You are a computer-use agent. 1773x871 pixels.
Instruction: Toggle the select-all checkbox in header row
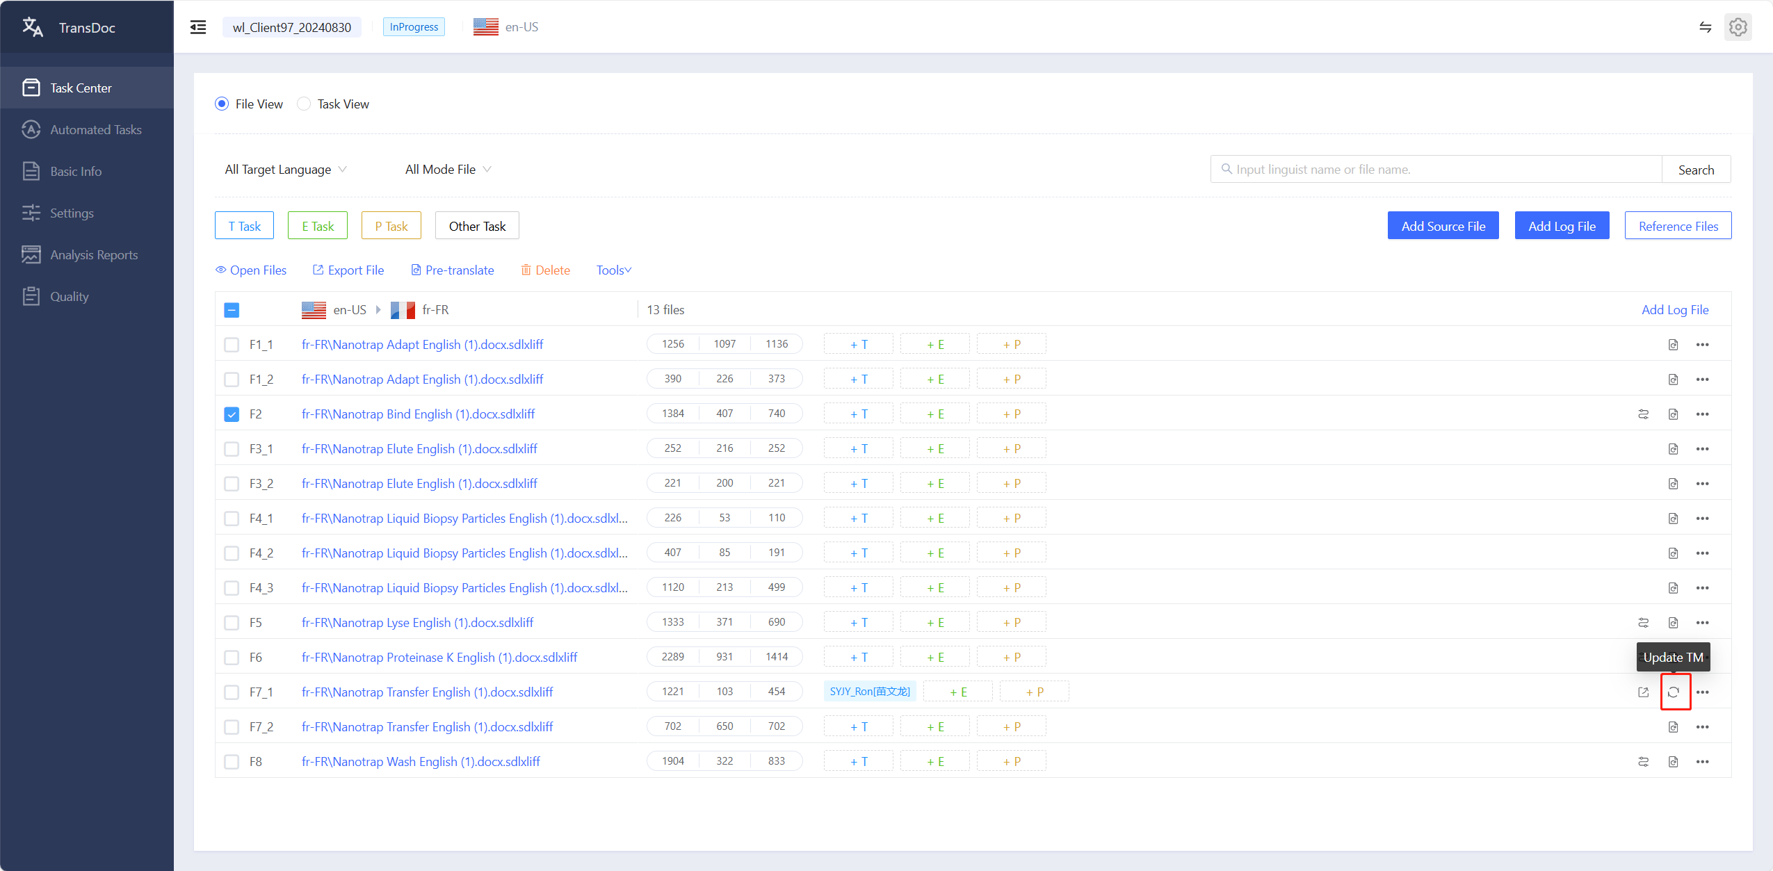point(232,310)
